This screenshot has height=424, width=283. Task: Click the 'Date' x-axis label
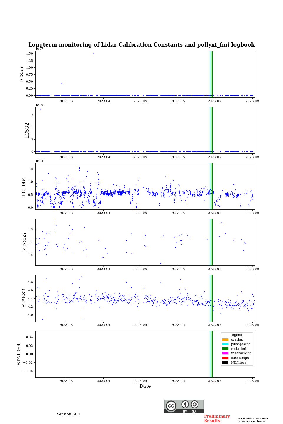click(x=145, y=386)
